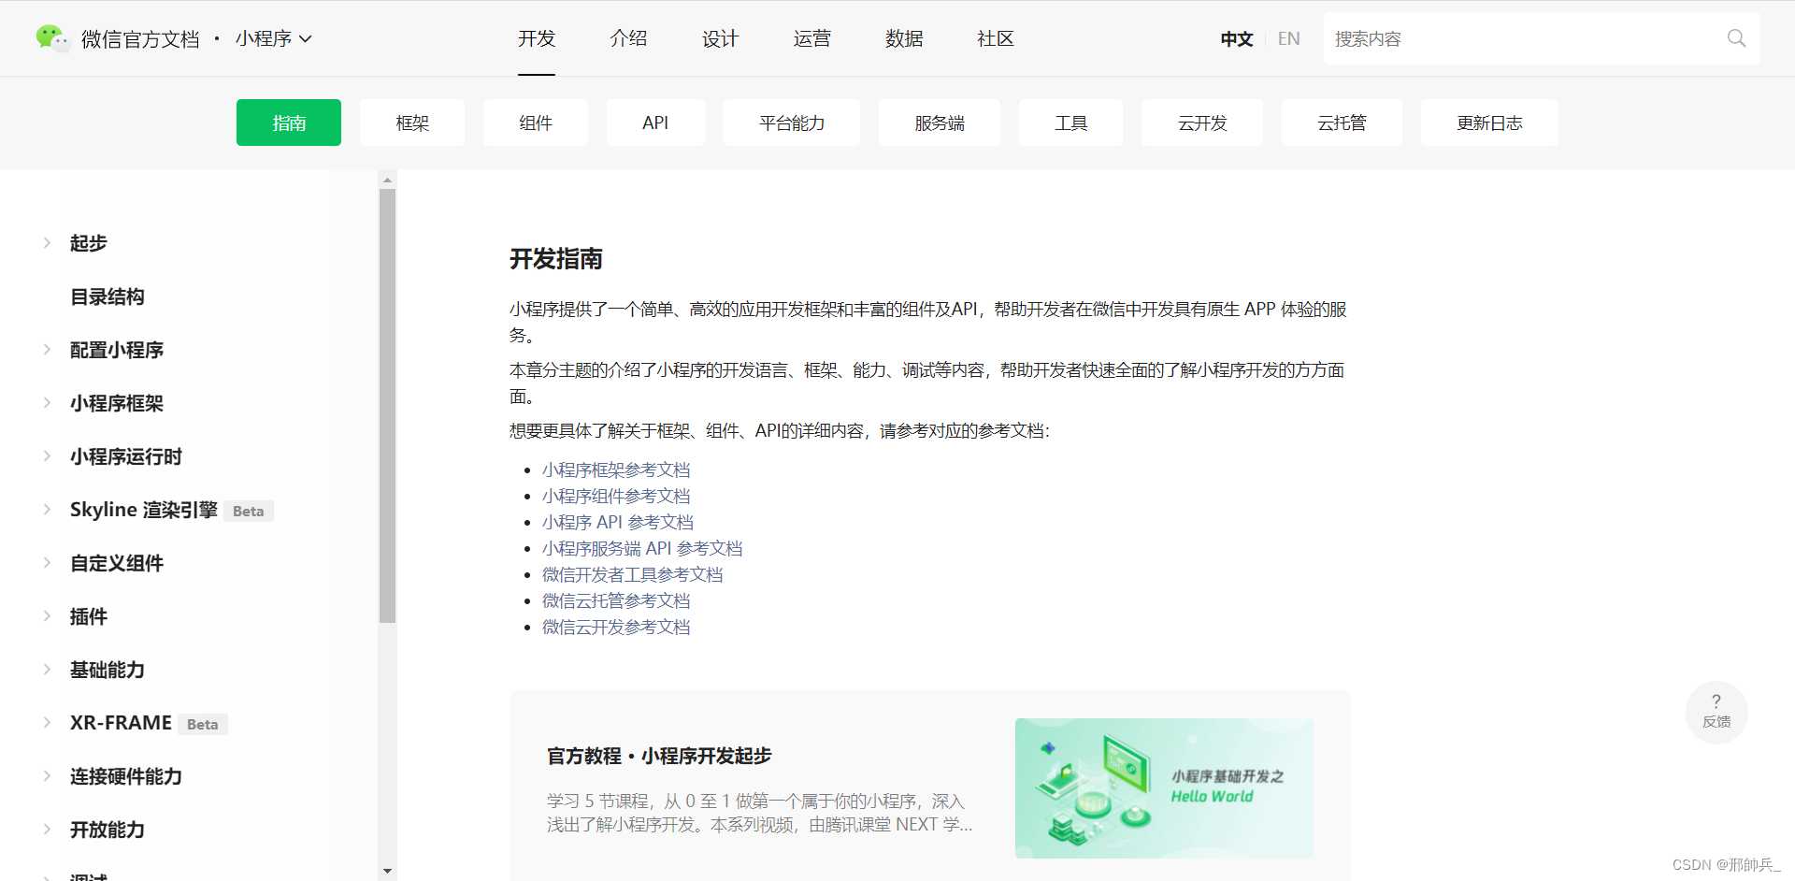Switch language to EN
This screenshot has height=881, width=1795.
click(1288, 38)
